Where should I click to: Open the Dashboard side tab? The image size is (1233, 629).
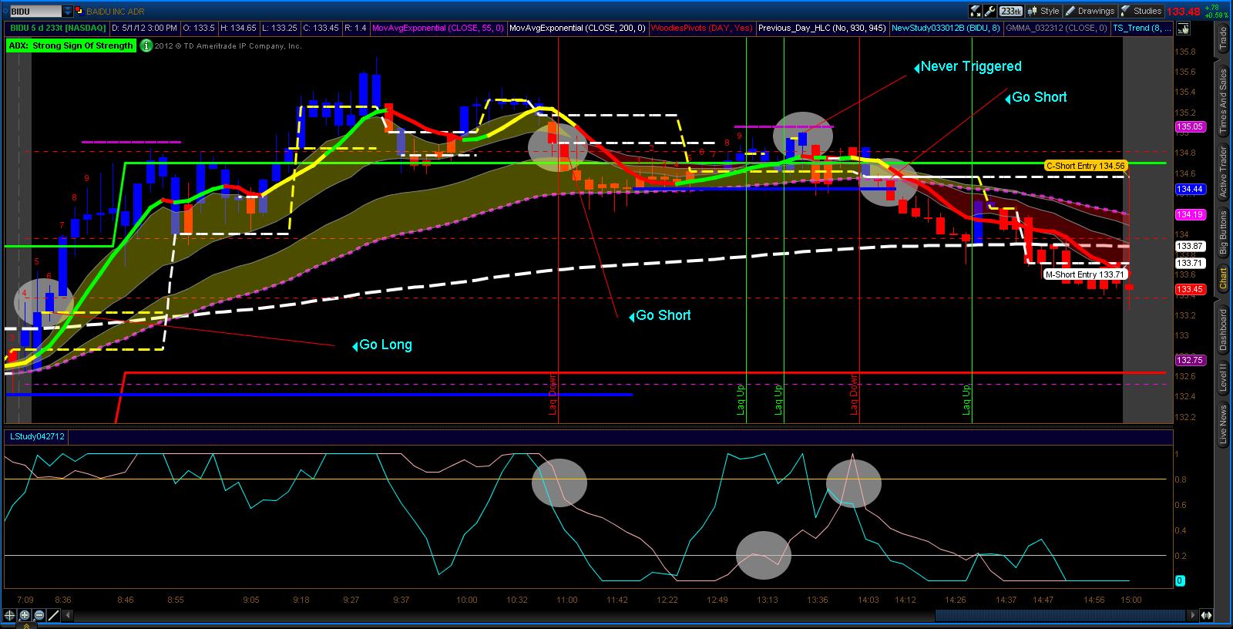pyautogui.click(x=1223, y=328)
